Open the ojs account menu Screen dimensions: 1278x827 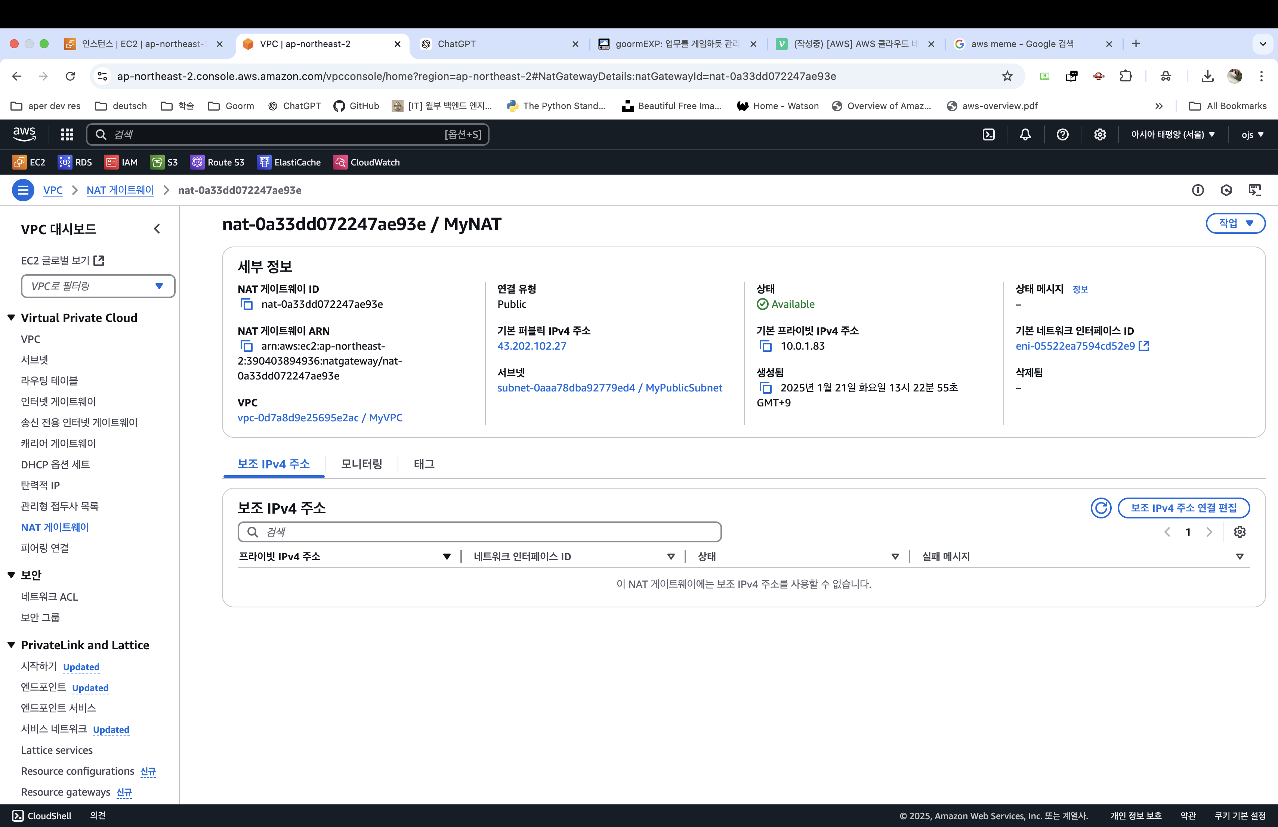(1252, 134)
